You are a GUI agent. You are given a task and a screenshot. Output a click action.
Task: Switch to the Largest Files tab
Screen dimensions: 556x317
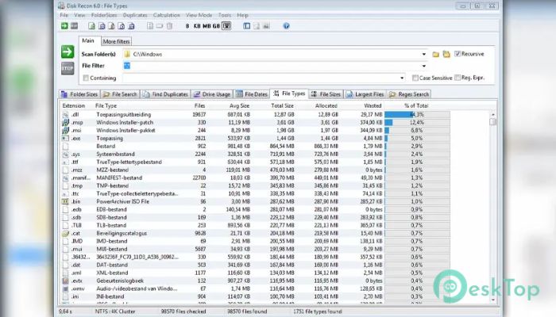pos(365,94)
